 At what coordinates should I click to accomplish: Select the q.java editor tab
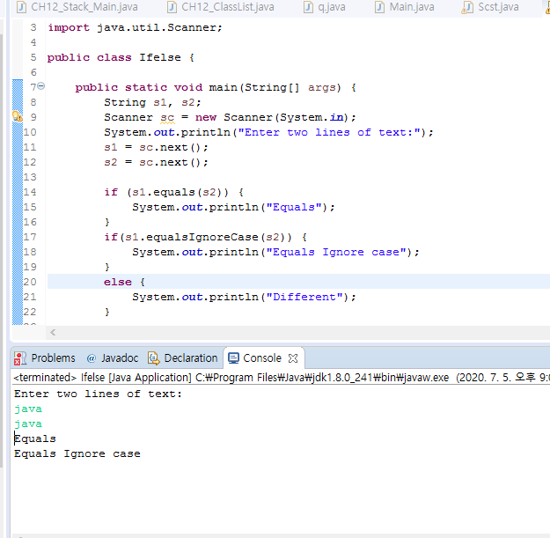(x=325, y=7)
